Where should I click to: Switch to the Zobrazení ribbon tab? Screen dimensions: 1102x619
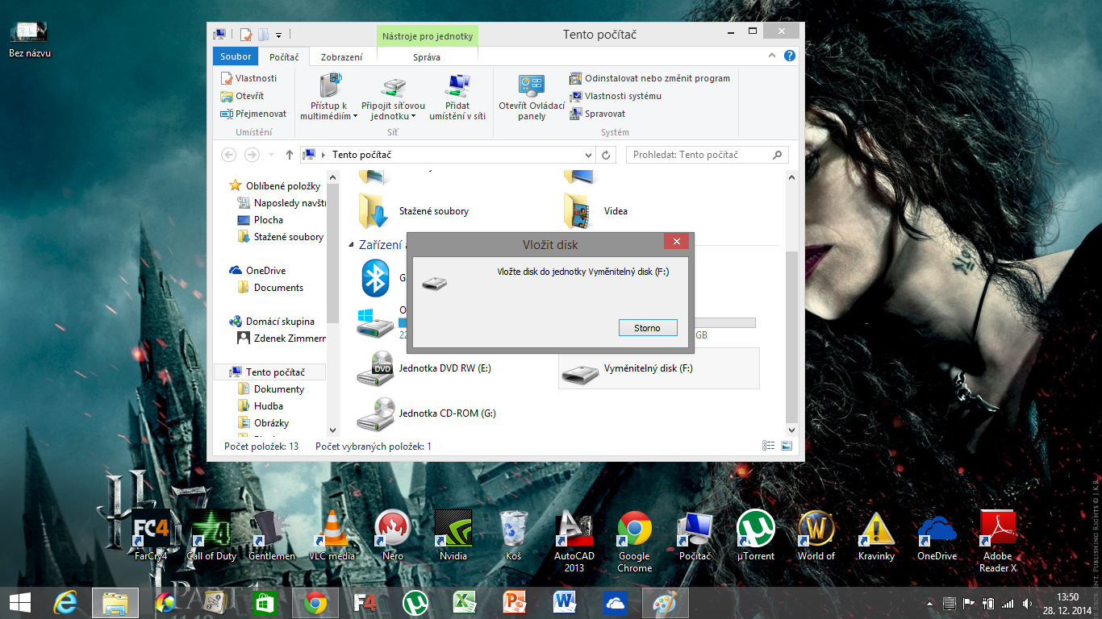(x=341, y=57)
